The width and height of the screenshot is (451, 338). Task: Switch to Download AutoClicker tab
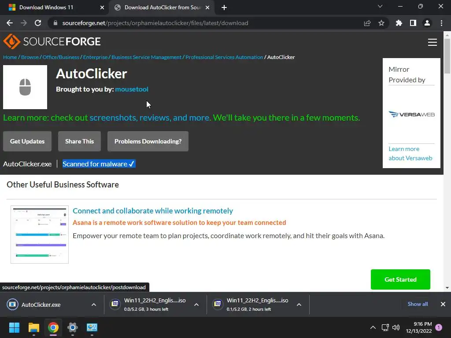tap(162, 7)
